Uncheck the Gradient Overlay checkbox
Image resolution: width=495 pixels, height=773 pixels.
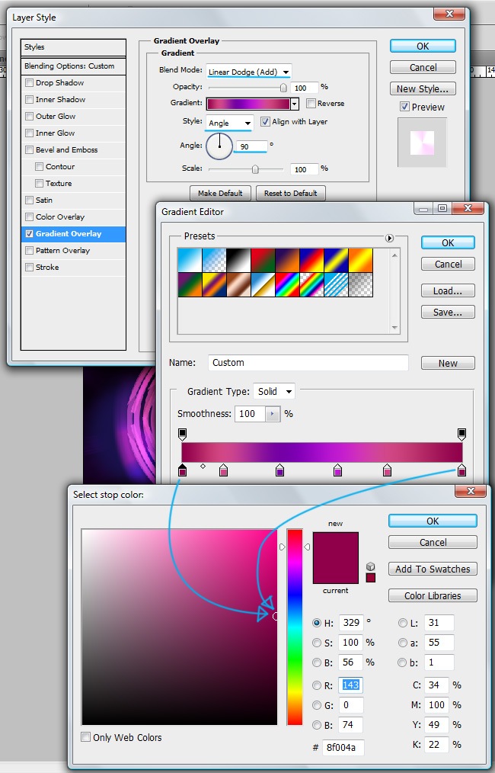29,234
